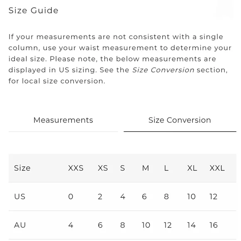Click the L size column header
This screenshot has width=241, height=241.
(166, 168)
